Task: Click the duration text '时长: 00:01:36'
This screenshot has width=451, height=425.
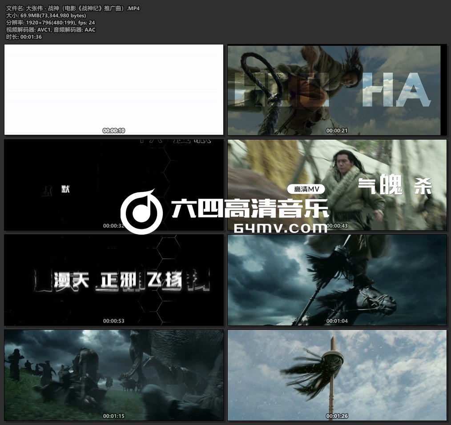Action: point(24,37)
